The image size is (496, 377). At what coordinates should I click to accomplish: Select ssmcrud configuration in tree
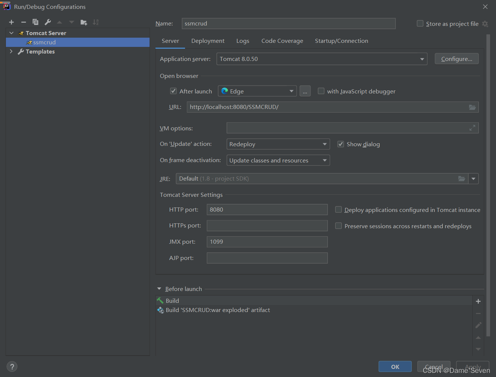(78, 42)
